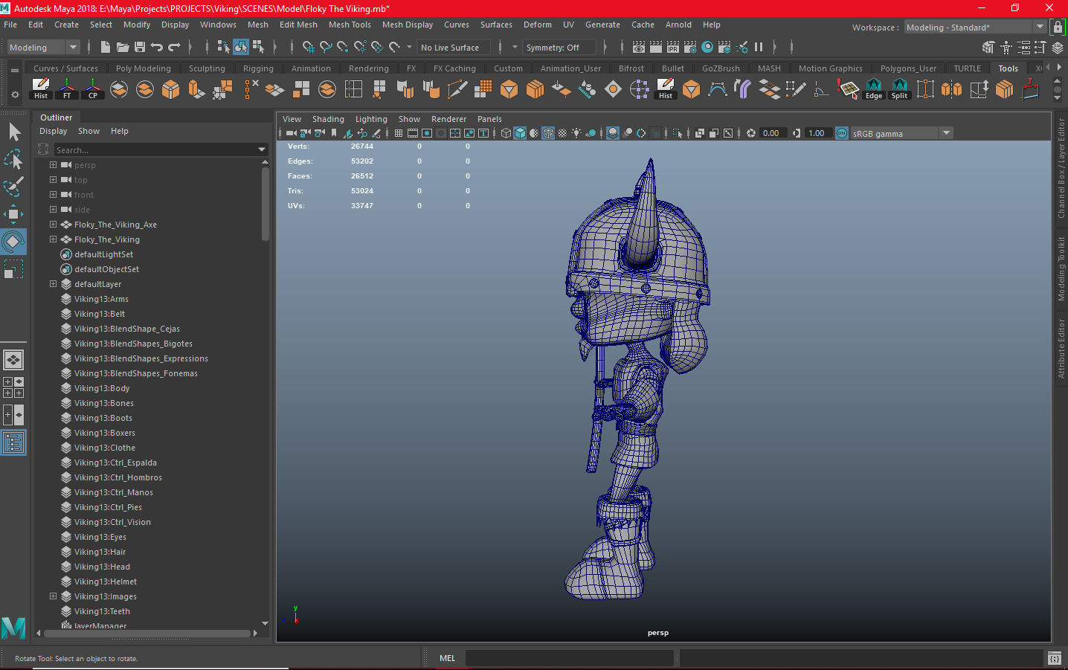Open the Symmetry Off dropdown
1068x670 pixels.
click(561, 48)
